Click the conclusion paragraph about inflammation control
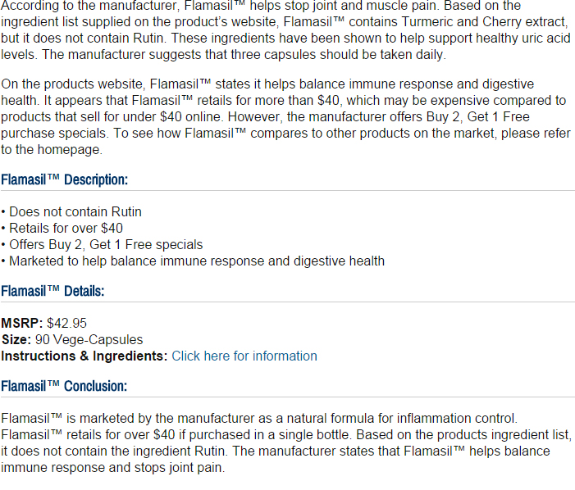This screenshot has height=490, width=575. 286,442
